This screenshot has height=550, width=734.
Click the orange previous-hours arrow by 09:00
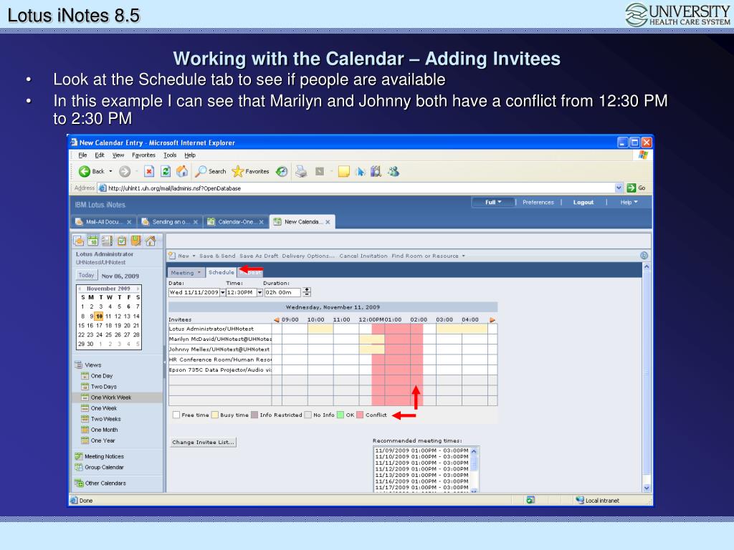click(x=277, y=320)
